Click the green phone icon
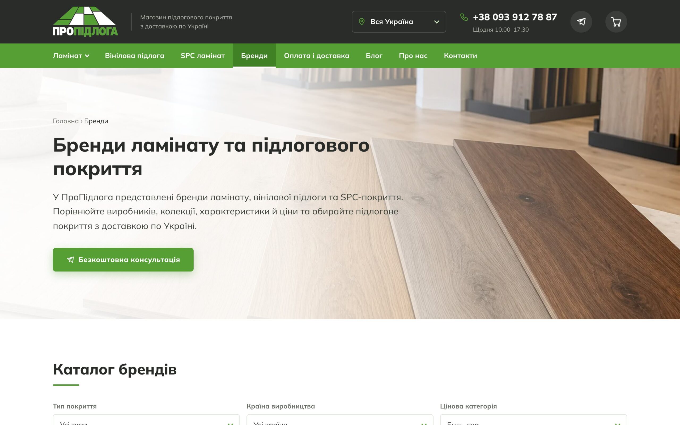The width and height of the screenshot is (680, 425). 464,17
